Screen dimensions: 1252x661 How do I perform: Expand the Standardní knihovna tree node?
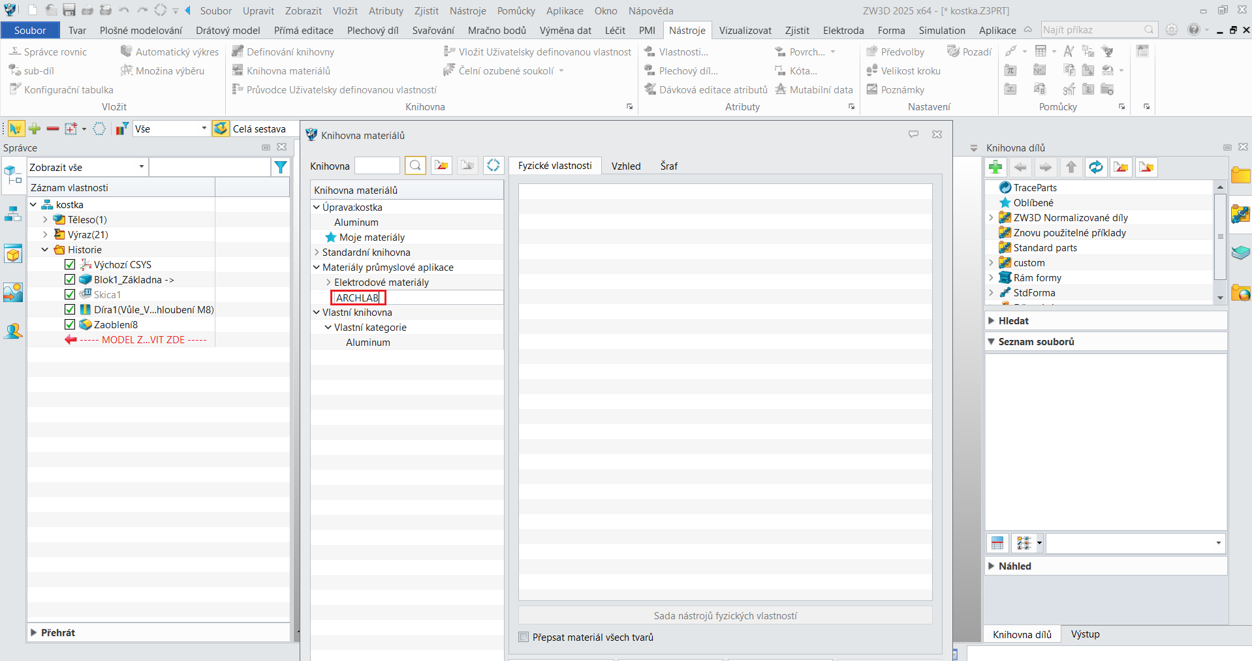(317, 253)
